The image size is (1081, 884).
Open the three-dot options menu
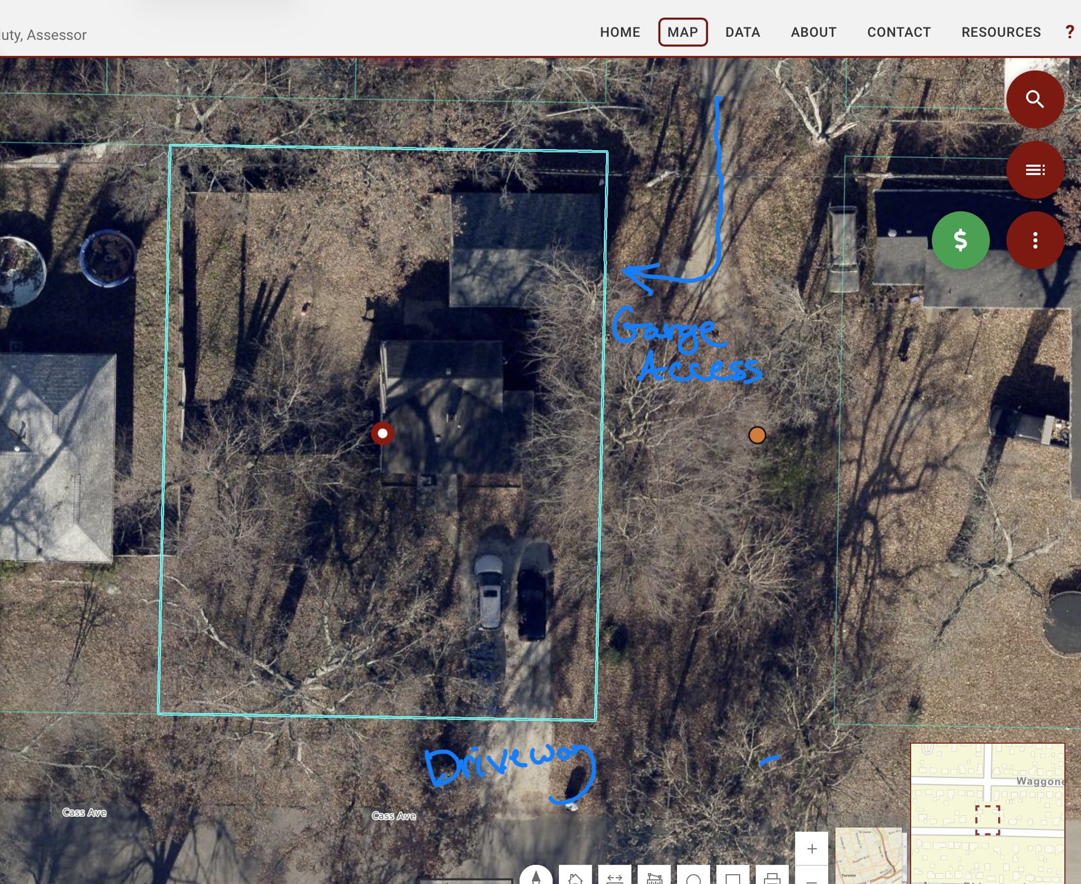1034,240
